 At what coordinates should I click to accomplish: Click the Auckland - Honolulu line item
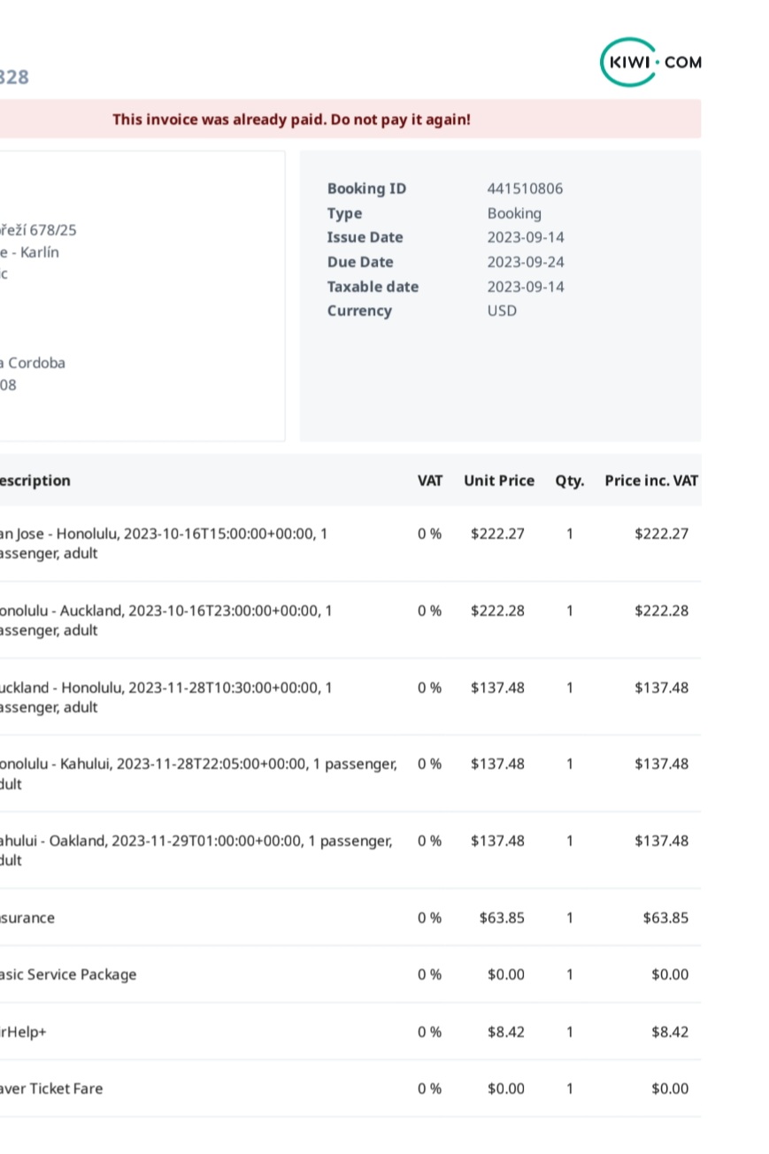[164, 696]
